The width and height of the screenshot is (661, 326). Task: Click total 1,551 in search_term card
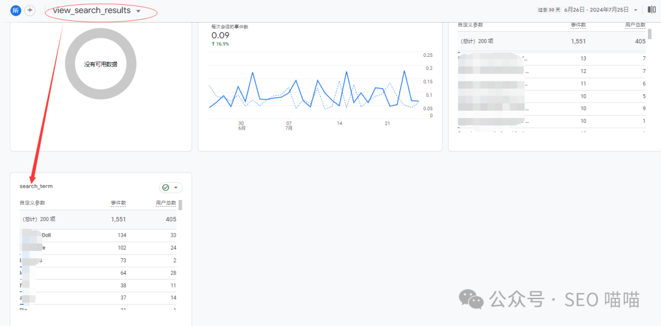pyautogui.click(x=119, y=220)
